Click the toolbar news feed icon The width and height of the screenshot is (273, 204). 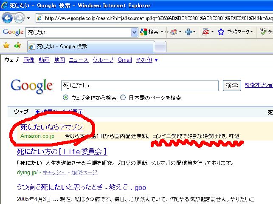pos(174,32)
